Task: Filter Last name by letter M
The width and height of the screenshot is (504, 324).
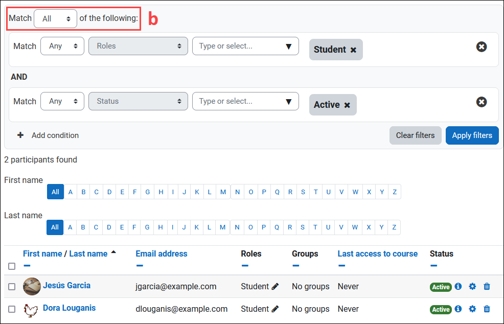Action: pos(222,227)
